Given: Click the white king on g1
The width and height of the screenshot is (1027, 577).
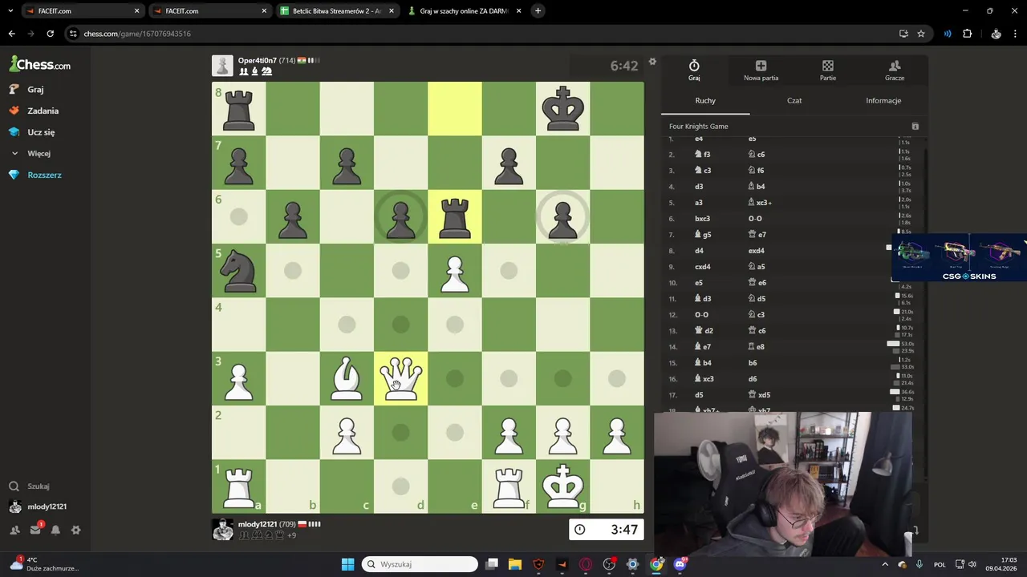Looking at the screenshot, I should [562, 486].
